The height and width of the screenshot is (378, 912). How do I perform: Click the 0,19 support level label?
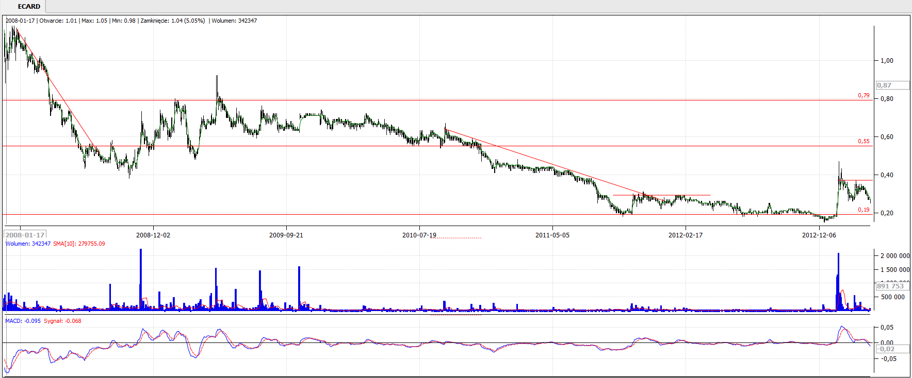[x=864, y=210]
